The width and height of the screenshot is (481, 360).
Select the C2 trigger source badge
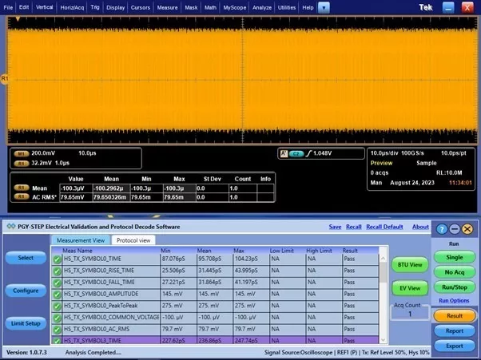tap(297, 152)
